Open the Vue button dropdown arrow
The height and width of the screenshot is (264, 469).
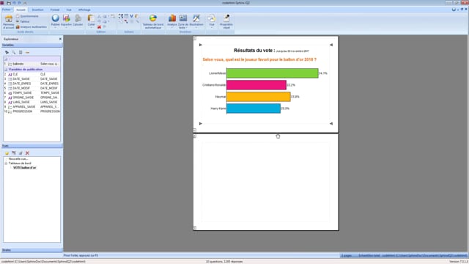212,27
